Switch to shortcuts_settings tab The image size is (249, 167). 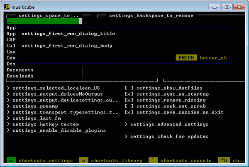(39, 160)
